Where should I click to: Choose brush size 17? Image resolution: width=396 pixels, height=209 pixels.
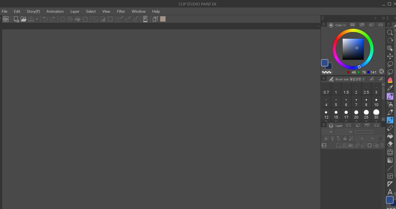(x=346, y=115)
